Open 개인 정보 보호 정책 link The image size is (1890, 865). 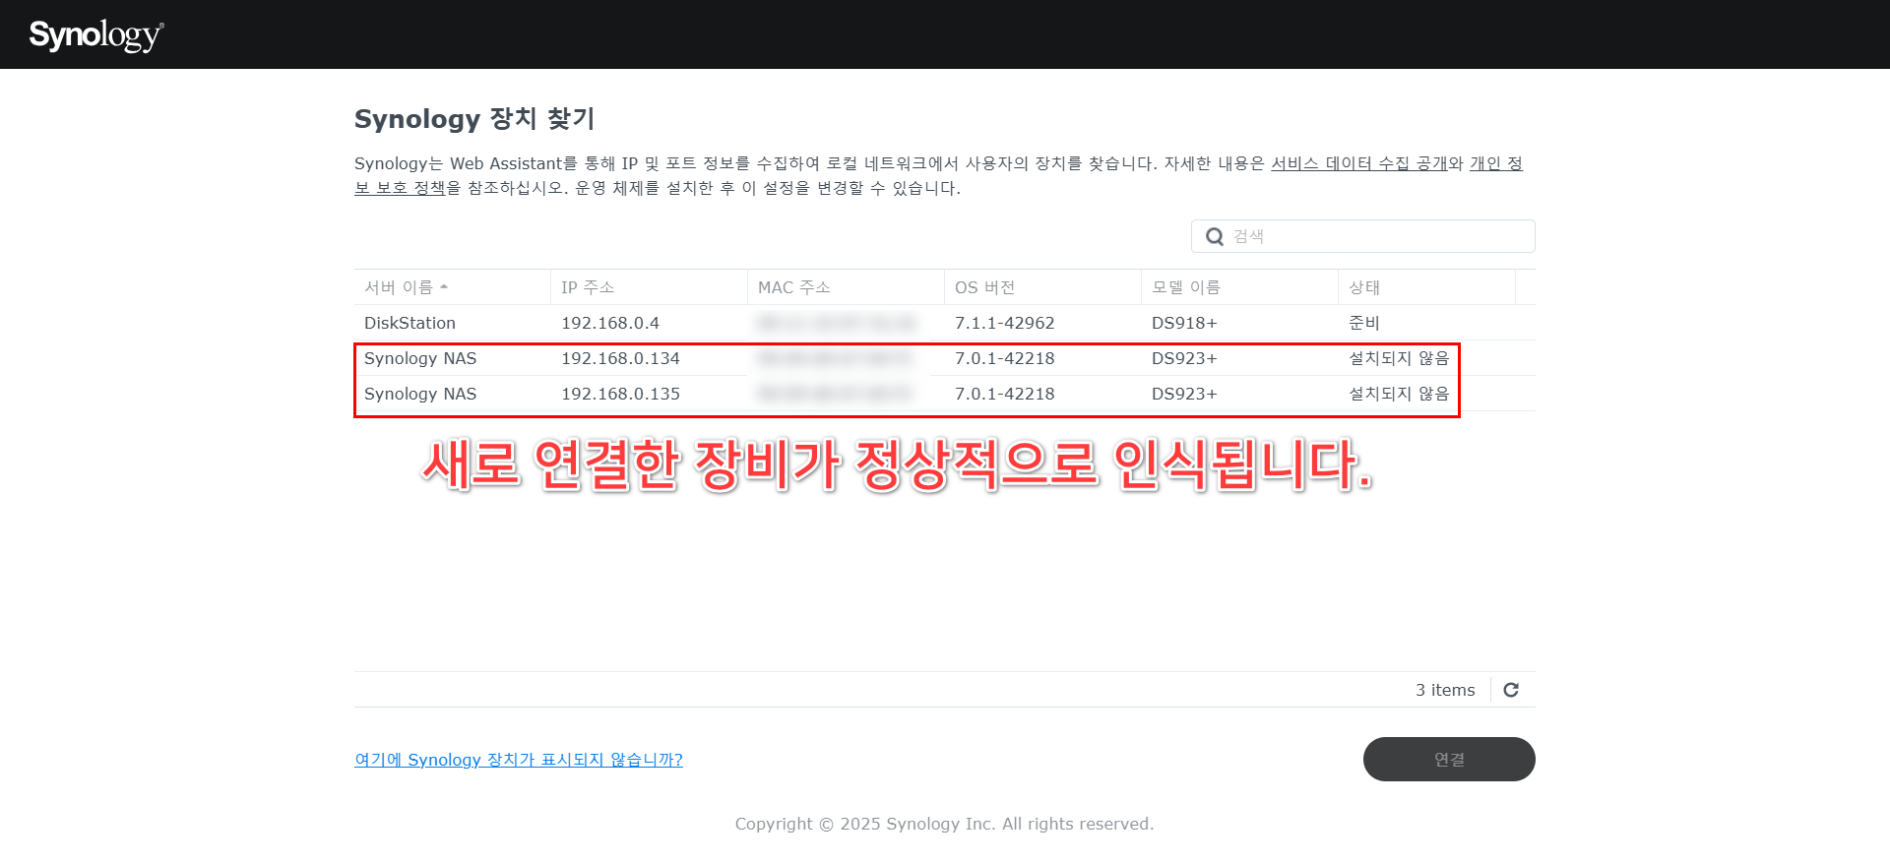pyautogui.click(x=1495, y=163)
